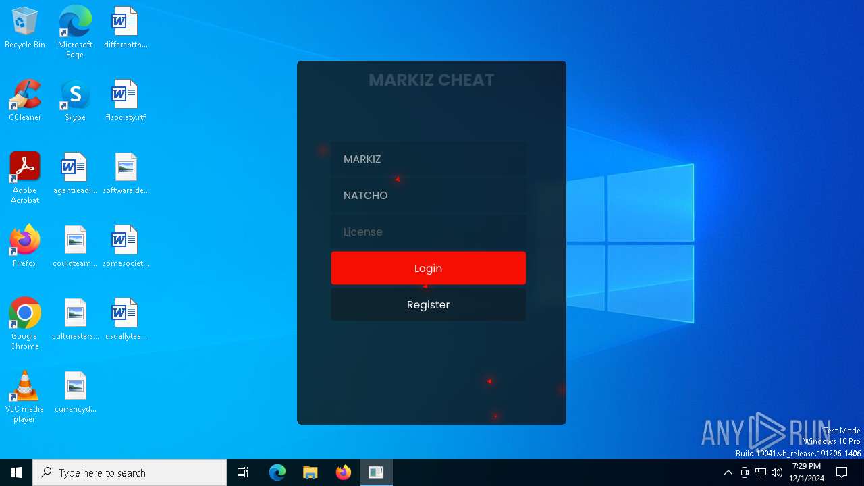Expand the hidden tray icons chevron
Screen dimensions: 864x486
[x=728, y=473]
